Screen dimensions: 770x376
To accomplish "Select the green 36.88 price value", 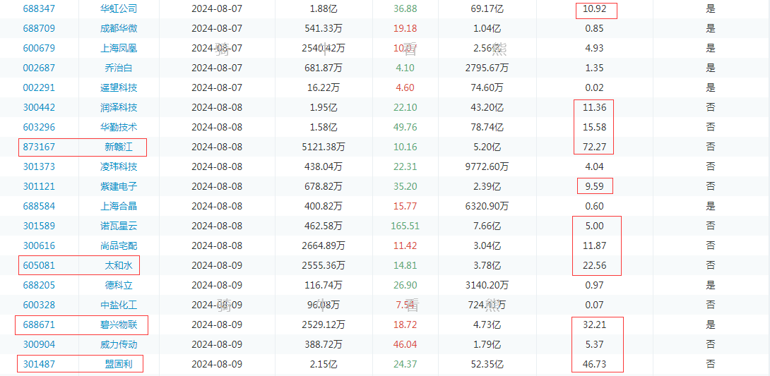I will point(405,8).
